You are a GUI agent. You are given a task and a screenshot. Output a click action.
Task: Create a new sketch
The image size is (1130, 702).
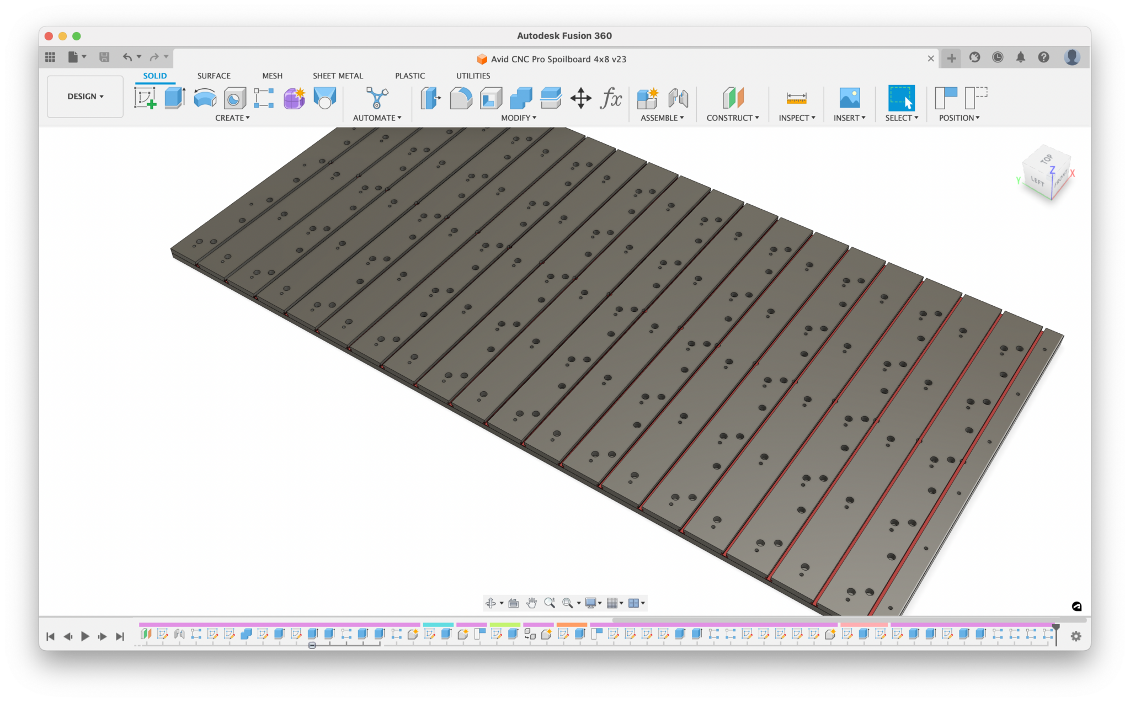click(145, 98)
